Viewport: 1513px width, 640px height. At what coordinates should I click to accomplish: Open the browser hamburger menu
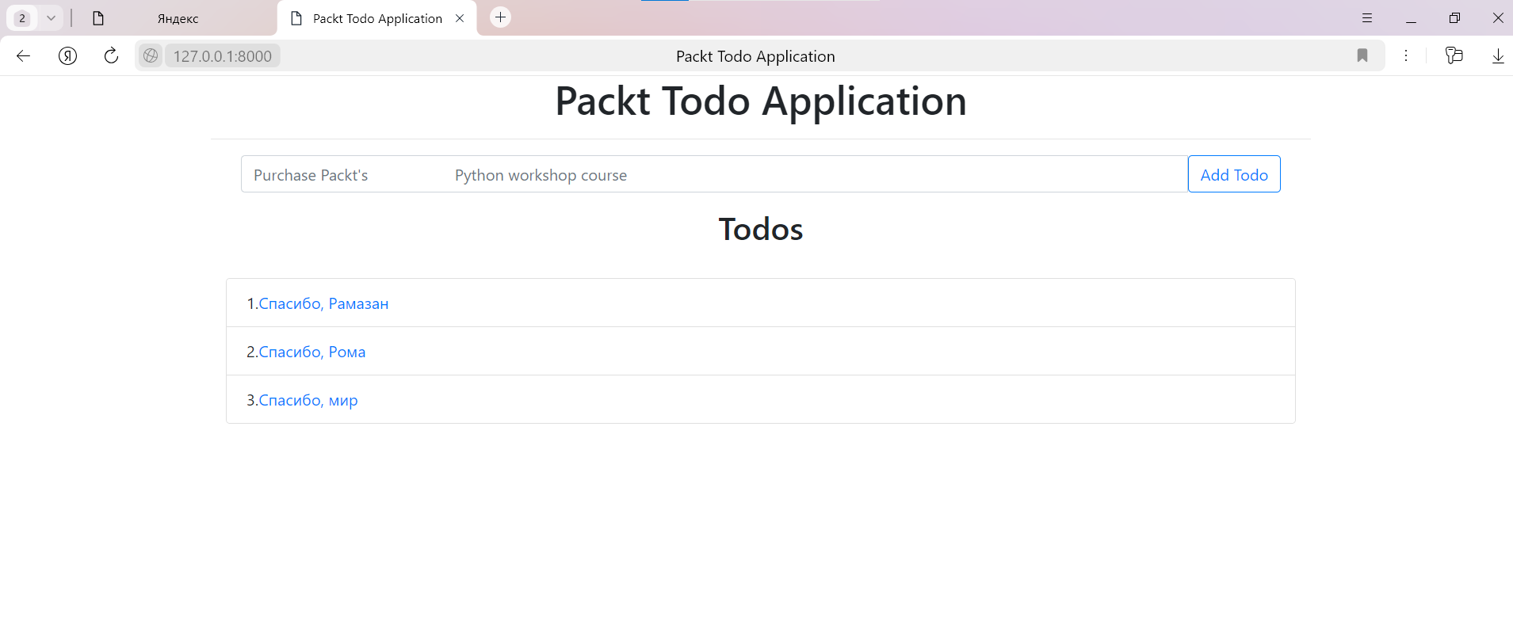click(1367, 17)
